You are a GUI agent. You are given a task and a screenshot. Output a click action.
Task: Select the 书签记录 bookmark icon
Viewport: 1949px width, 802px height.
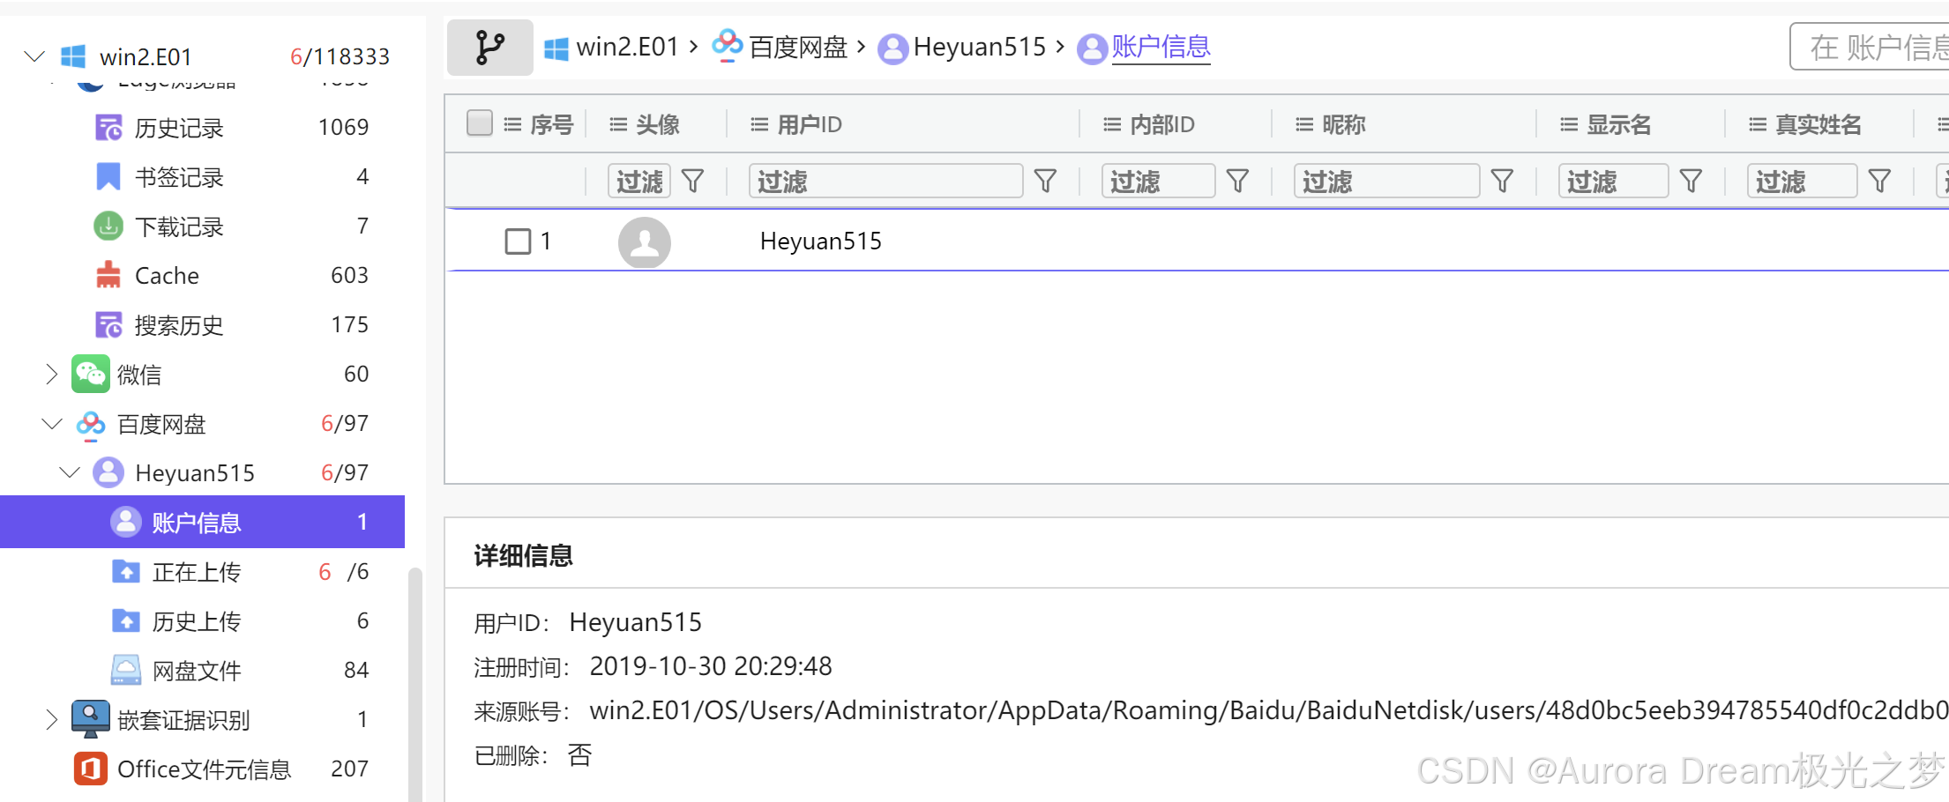(108, 176)
